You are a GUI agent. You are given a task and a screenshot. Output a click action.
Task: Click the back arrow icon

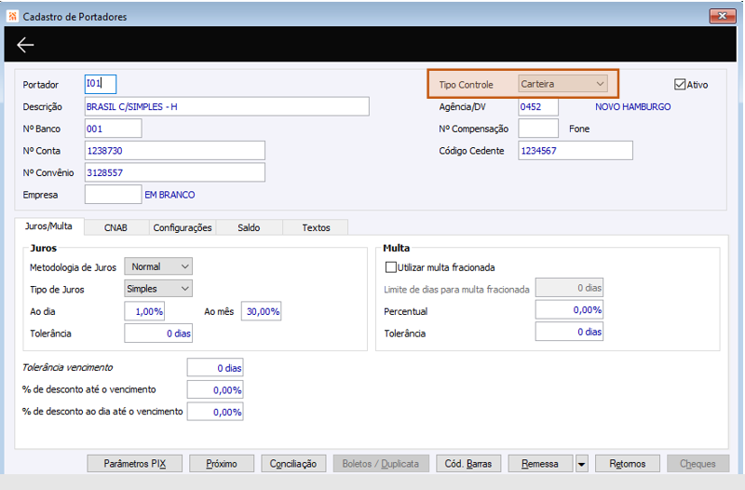(x=25, y=45)
